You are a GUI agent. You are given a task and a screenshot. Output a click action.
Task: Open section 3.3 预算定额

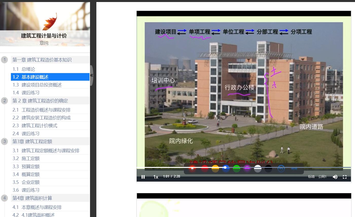point(50,166)
